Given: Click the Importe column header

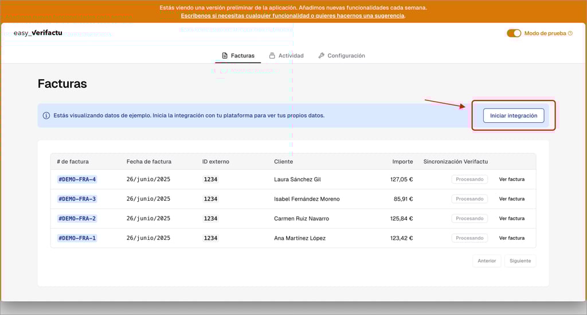Looking at the screenshot, I should (402, 162).
